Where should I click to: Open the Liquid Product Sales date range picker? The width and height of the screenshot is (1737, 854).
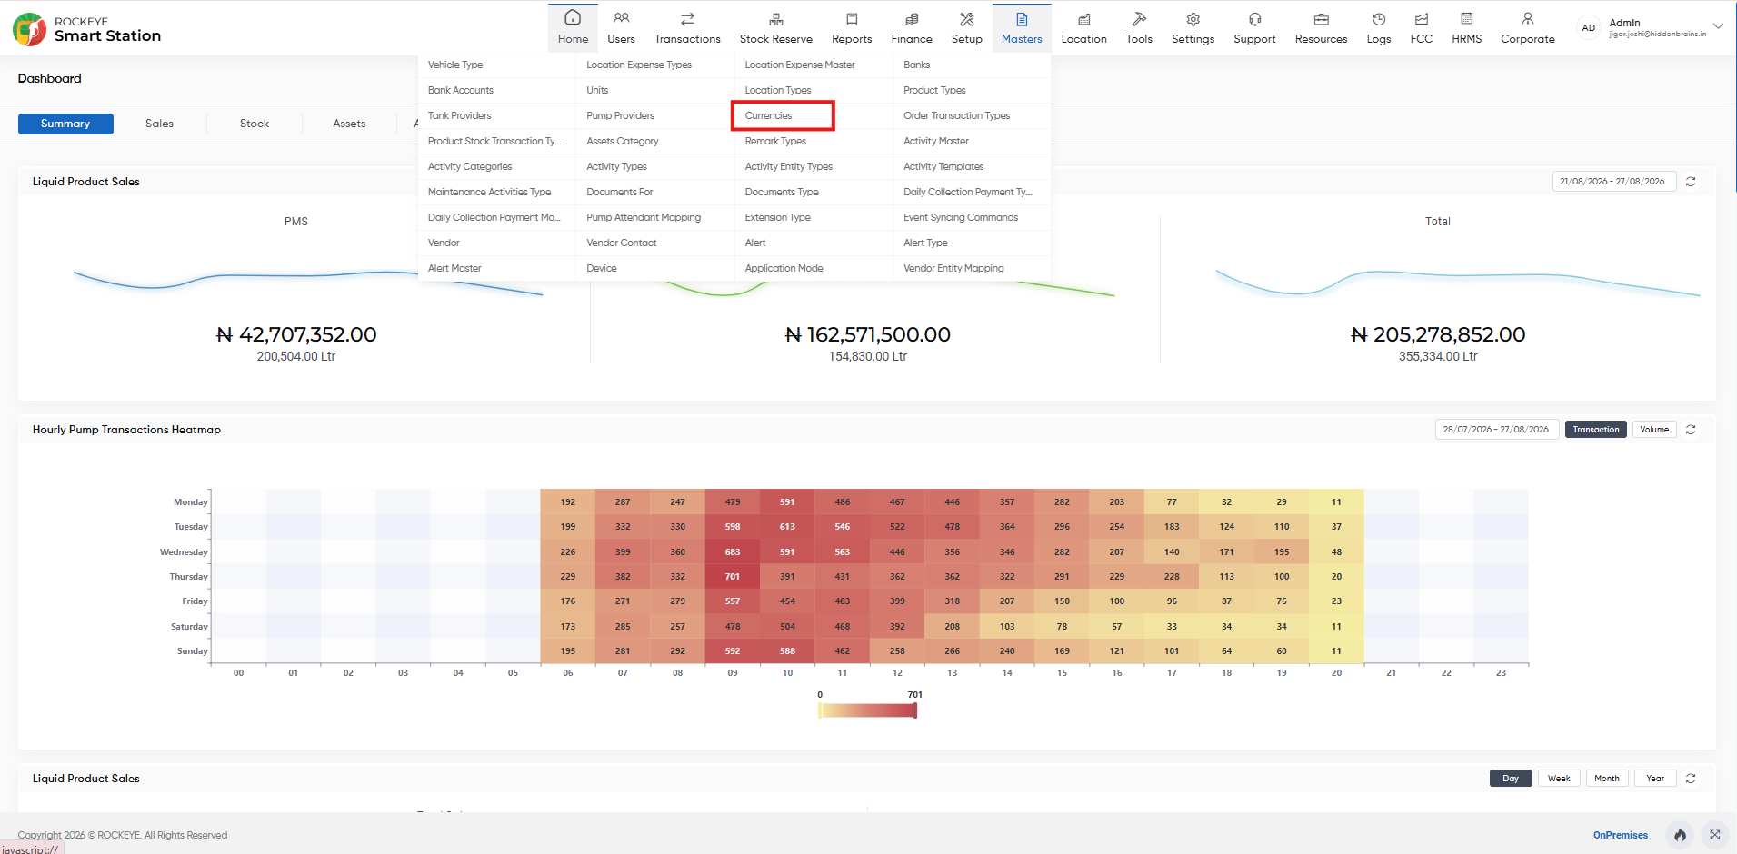click(1613, 182)
